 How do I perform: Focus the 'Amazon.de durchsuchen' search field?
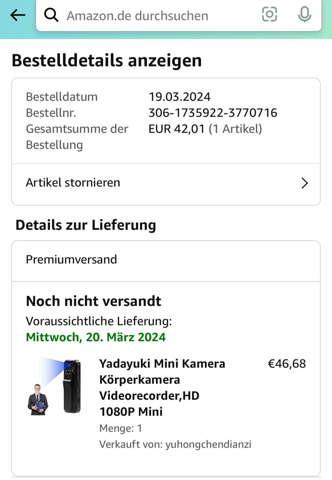[x=150, y=16]
